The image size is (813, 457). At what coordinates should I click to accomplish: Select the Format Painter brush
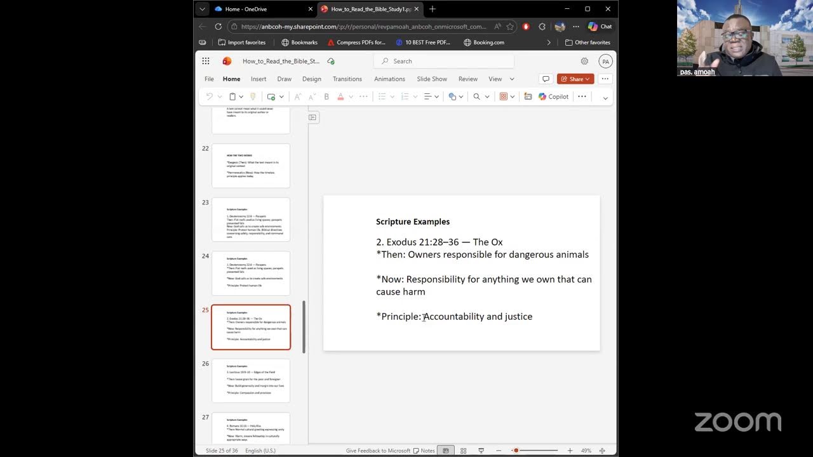click(253, 96)
